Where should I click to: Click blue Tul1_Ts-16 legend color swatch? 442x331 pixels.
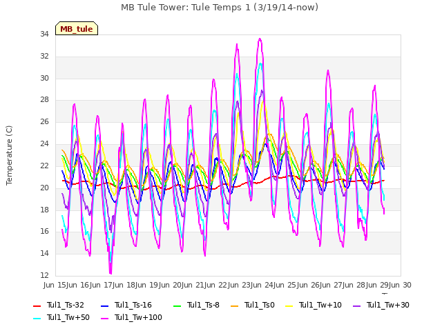click(x=104, y=306)
